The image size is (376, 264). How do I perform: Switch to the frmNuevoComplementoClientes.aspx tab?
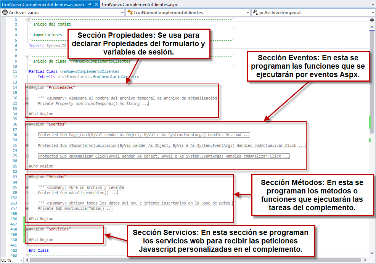(x=140, y=4)
